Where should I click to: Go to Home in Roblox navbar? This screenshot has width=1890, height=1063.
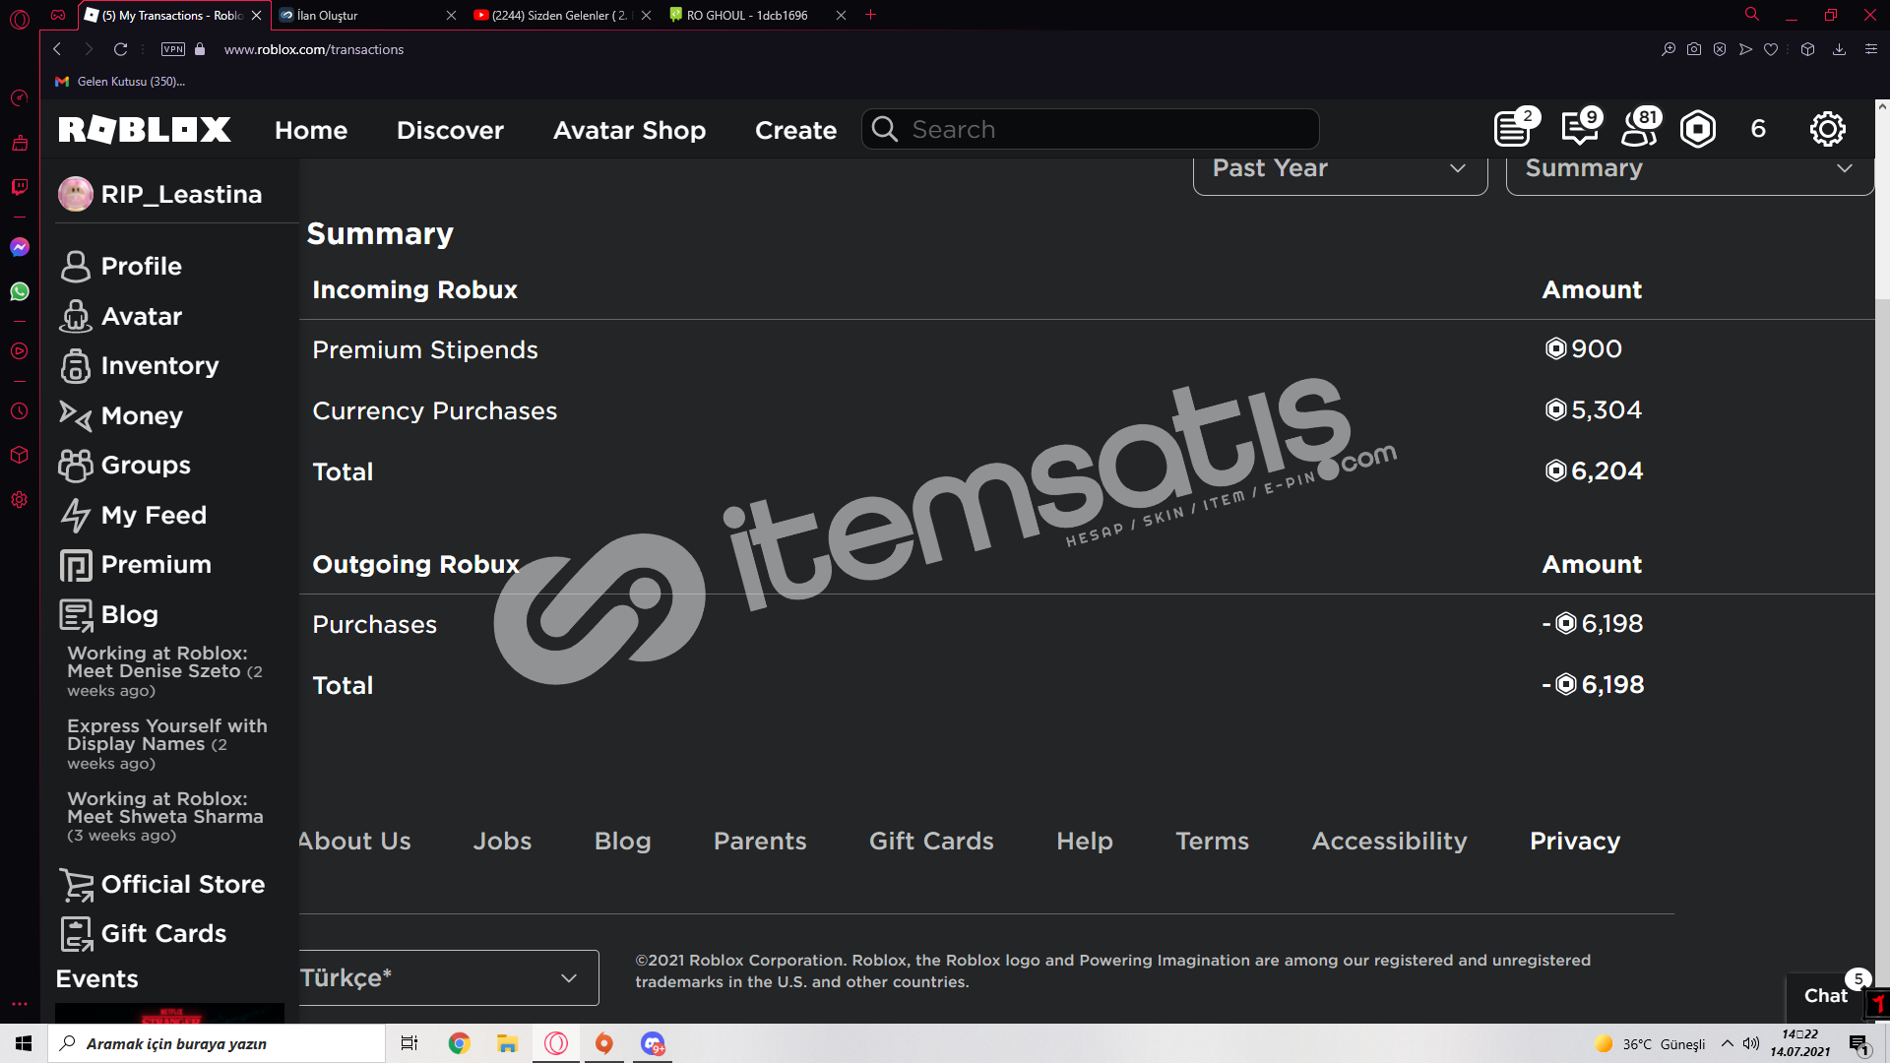click(x=311, y=129)
